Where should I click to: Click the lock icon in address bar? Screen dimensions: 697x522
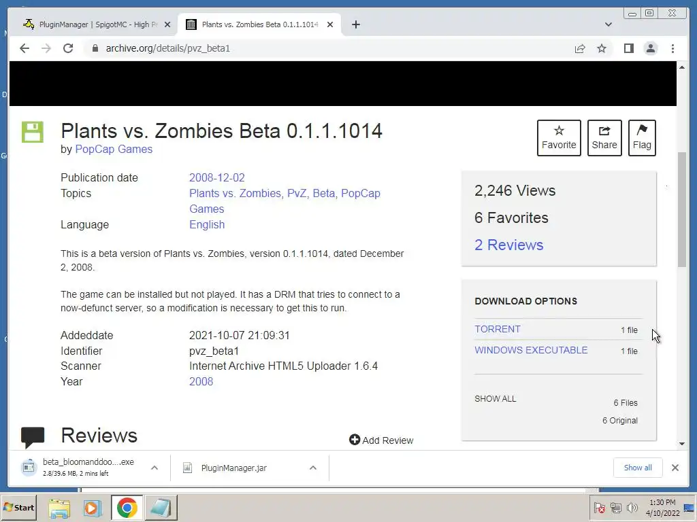pyautogui.click(x=95, y=48)
